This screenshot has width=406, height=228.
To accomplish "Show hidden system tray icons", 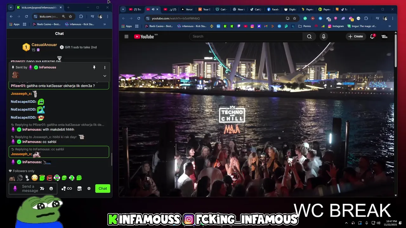I will pos(346,223).
